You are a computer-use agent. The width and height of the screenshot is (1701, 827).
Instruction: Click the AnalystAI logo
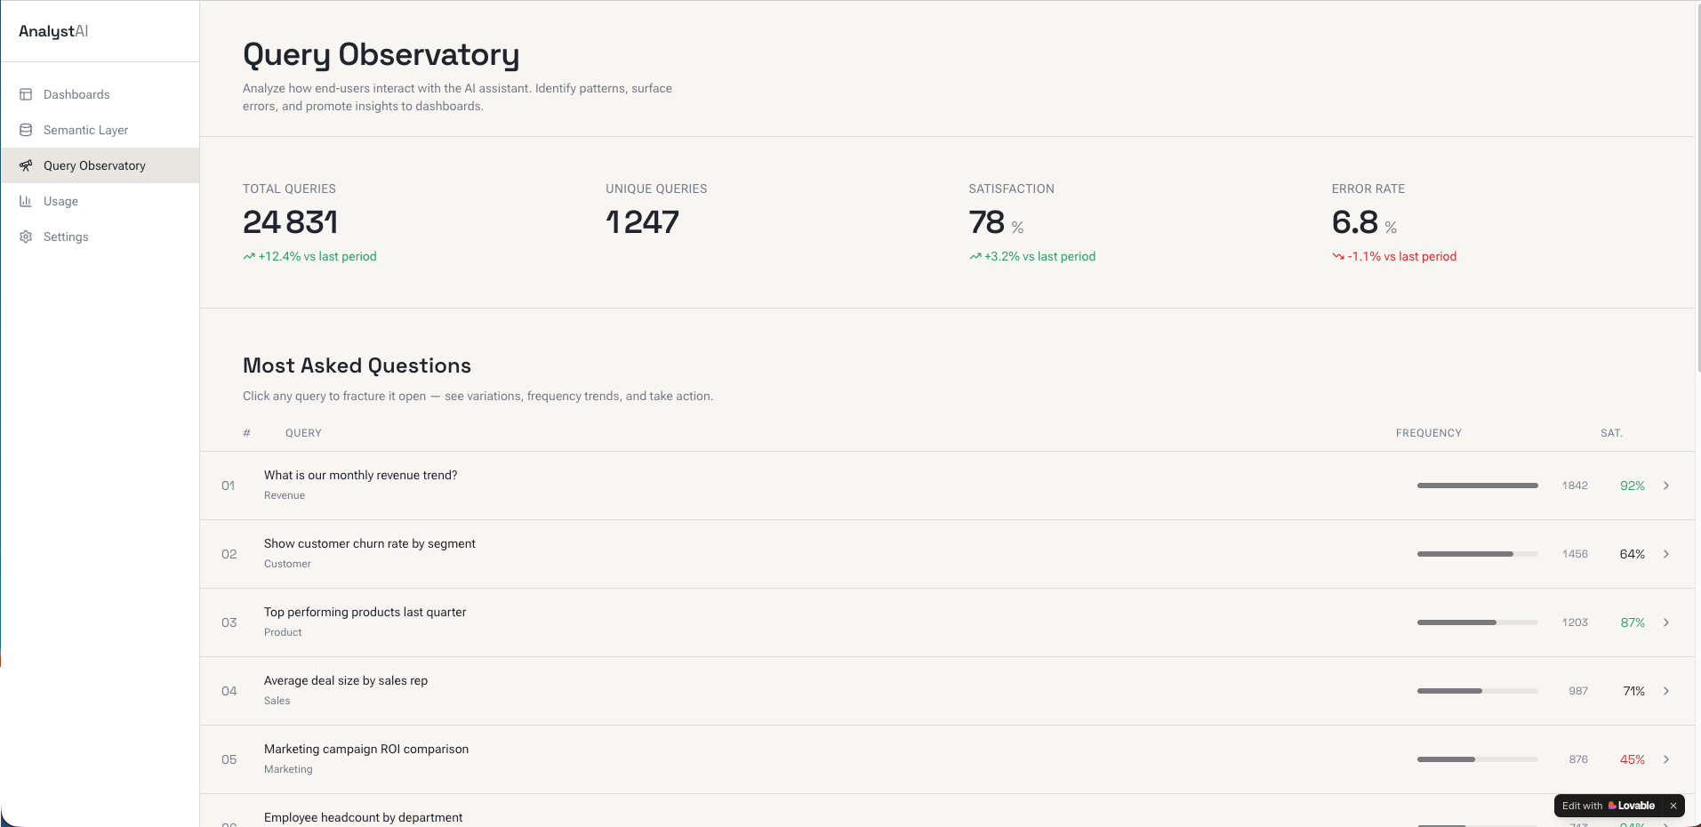(53, 31)
